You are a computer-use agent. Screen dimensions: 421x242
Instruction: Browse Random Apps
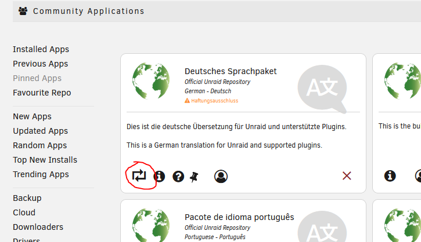[39, 145]
